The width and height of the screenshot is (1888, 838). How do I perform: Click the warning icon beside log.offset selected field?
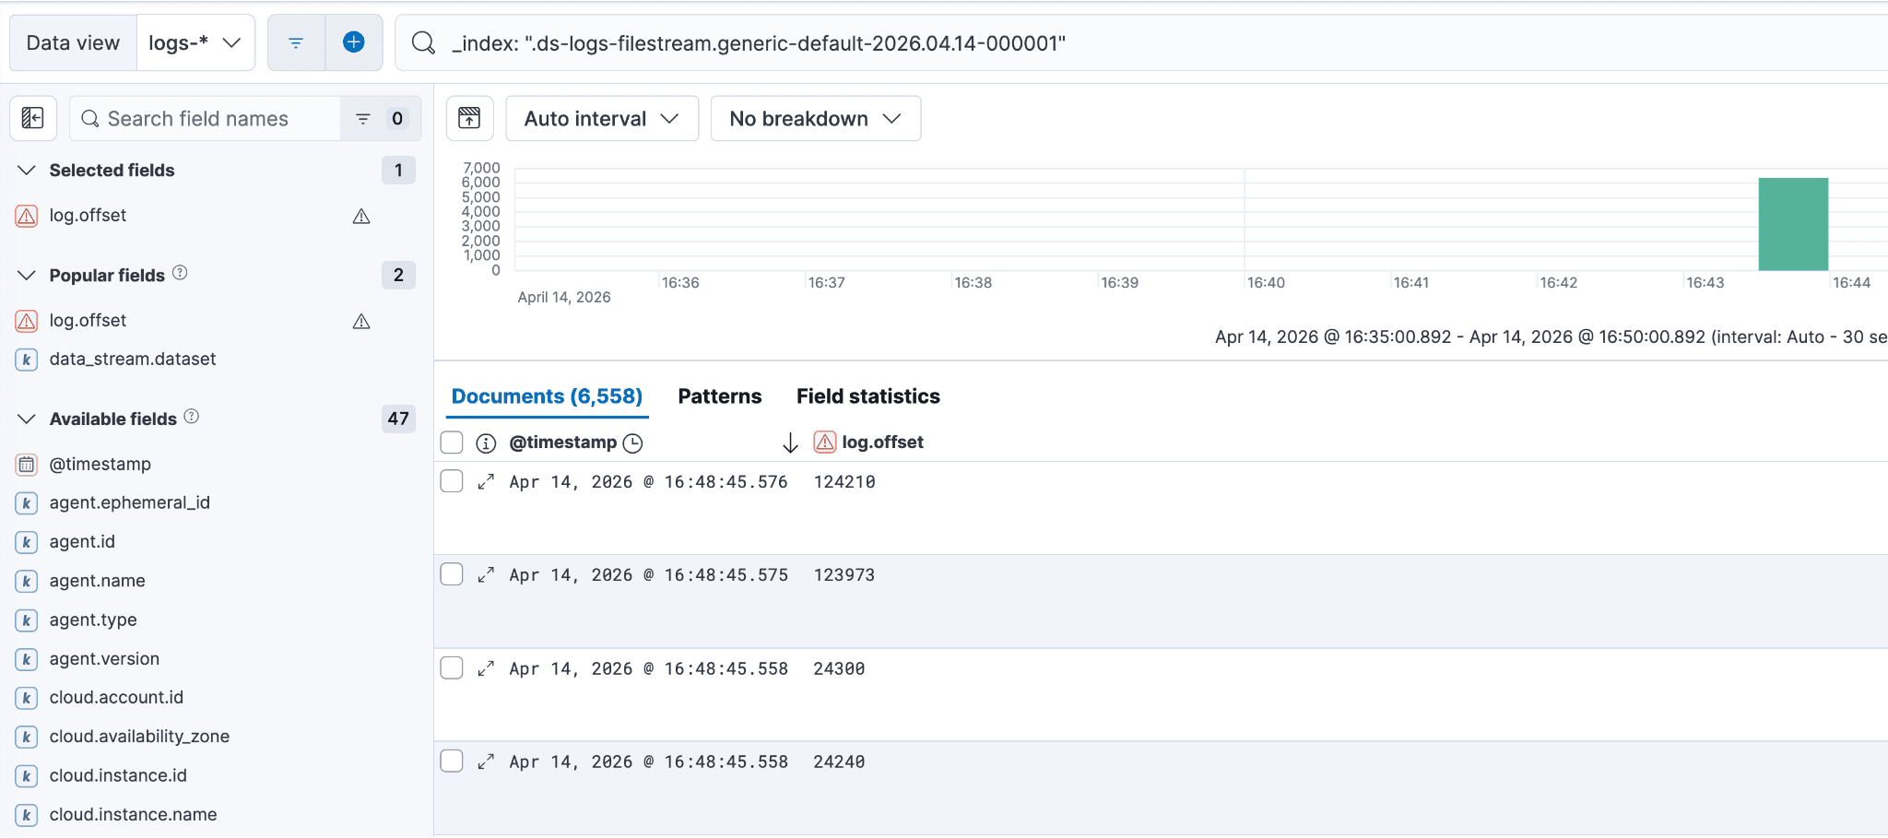[x=361, y=217]
